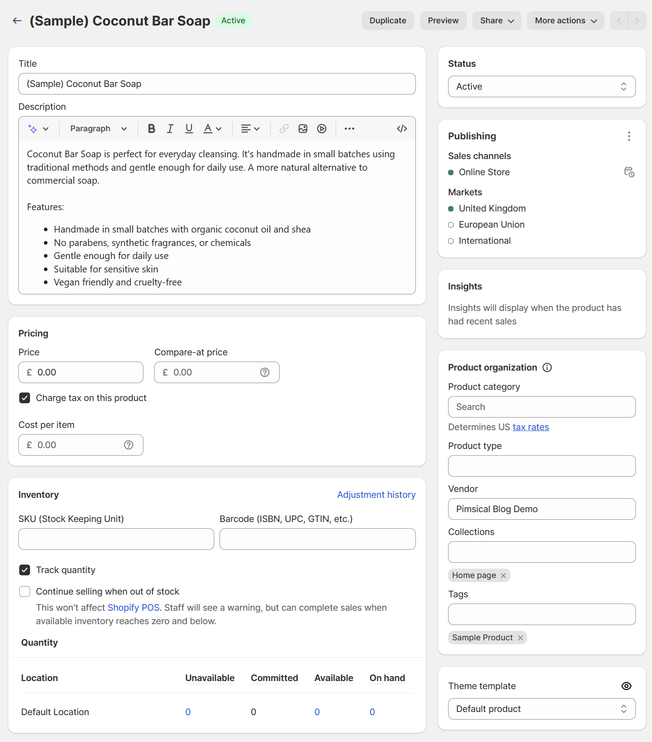Edit the Available quantity for Default Location

(x=317, y=712)
